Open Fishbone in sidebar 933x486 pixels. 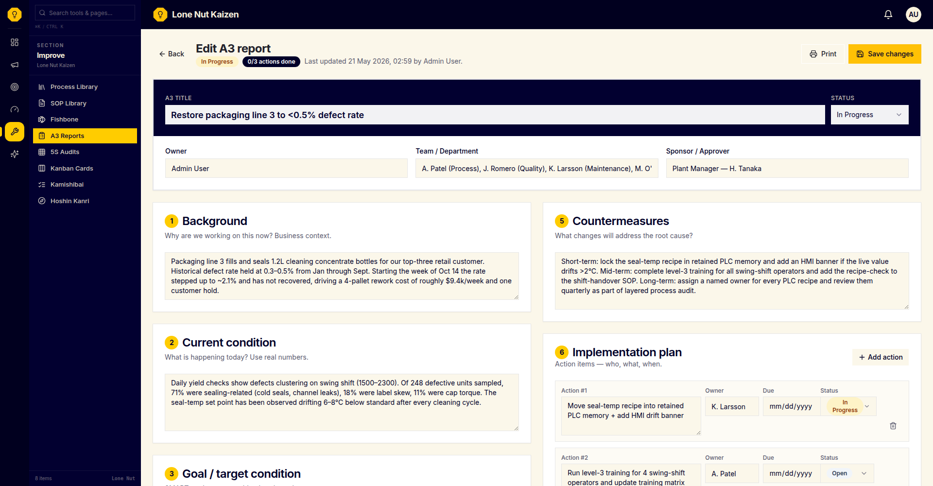coord(85,120)
